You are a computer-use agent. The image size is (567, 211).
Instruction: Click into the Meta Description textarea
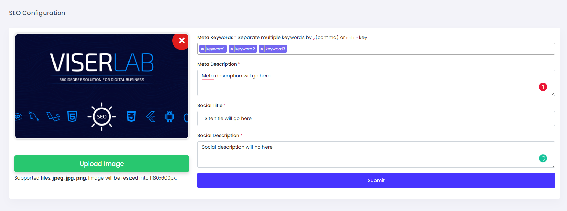click(x=343, y=83)
